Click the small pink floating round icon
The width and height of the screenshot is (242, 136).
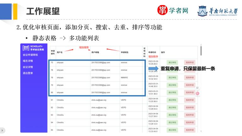click(x=198, y=93)
